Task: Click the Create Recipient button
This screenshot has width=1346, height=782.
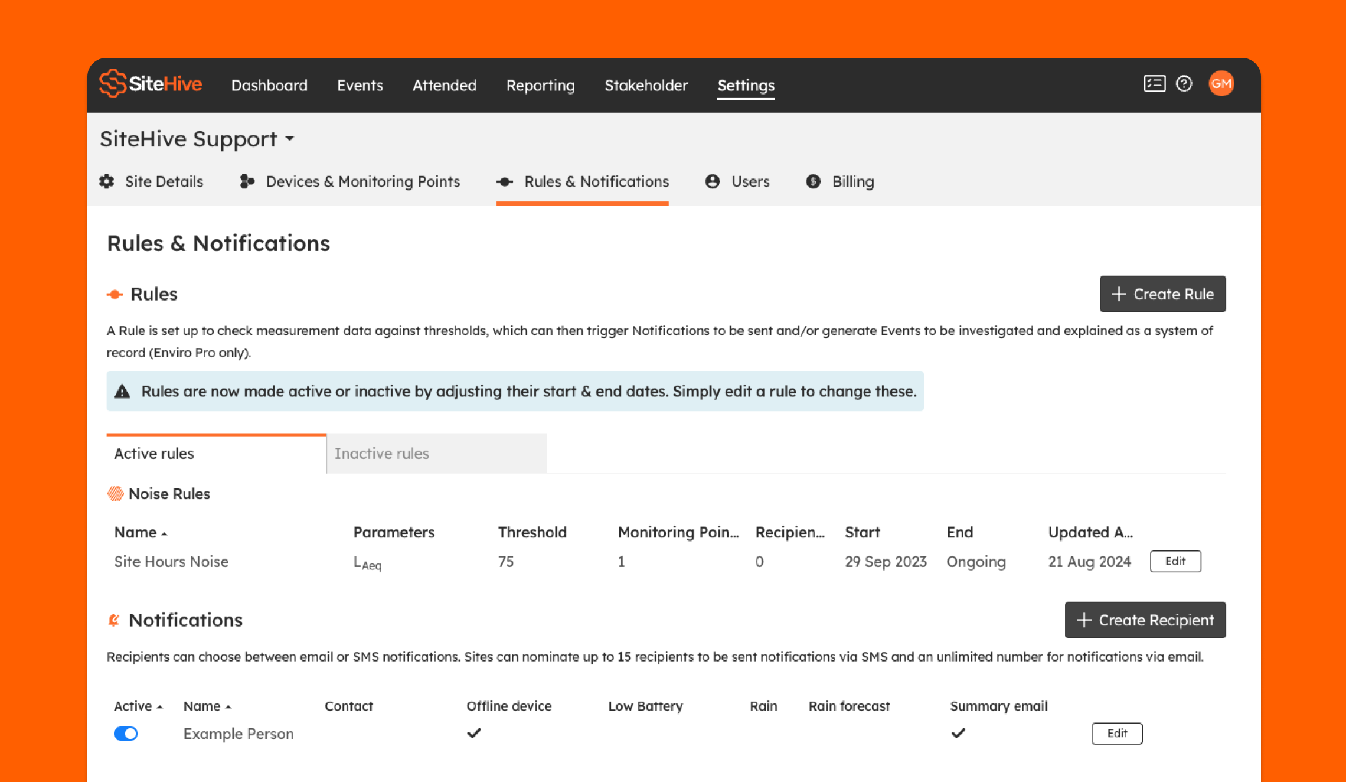Action: tap(1145, 620)
